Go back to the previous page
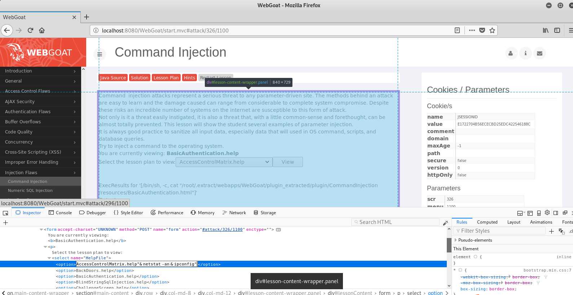 tap(7, 30)
